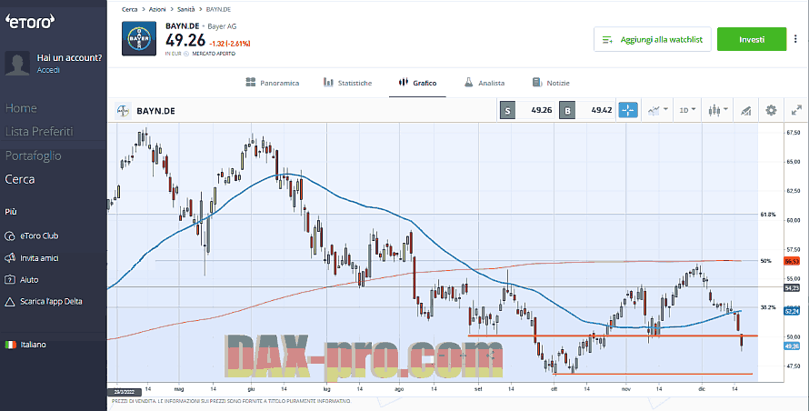Click Azioni in the breadcrumb
Image resolution: width=809 pixels, height=411 pixels.
[157, 9]
